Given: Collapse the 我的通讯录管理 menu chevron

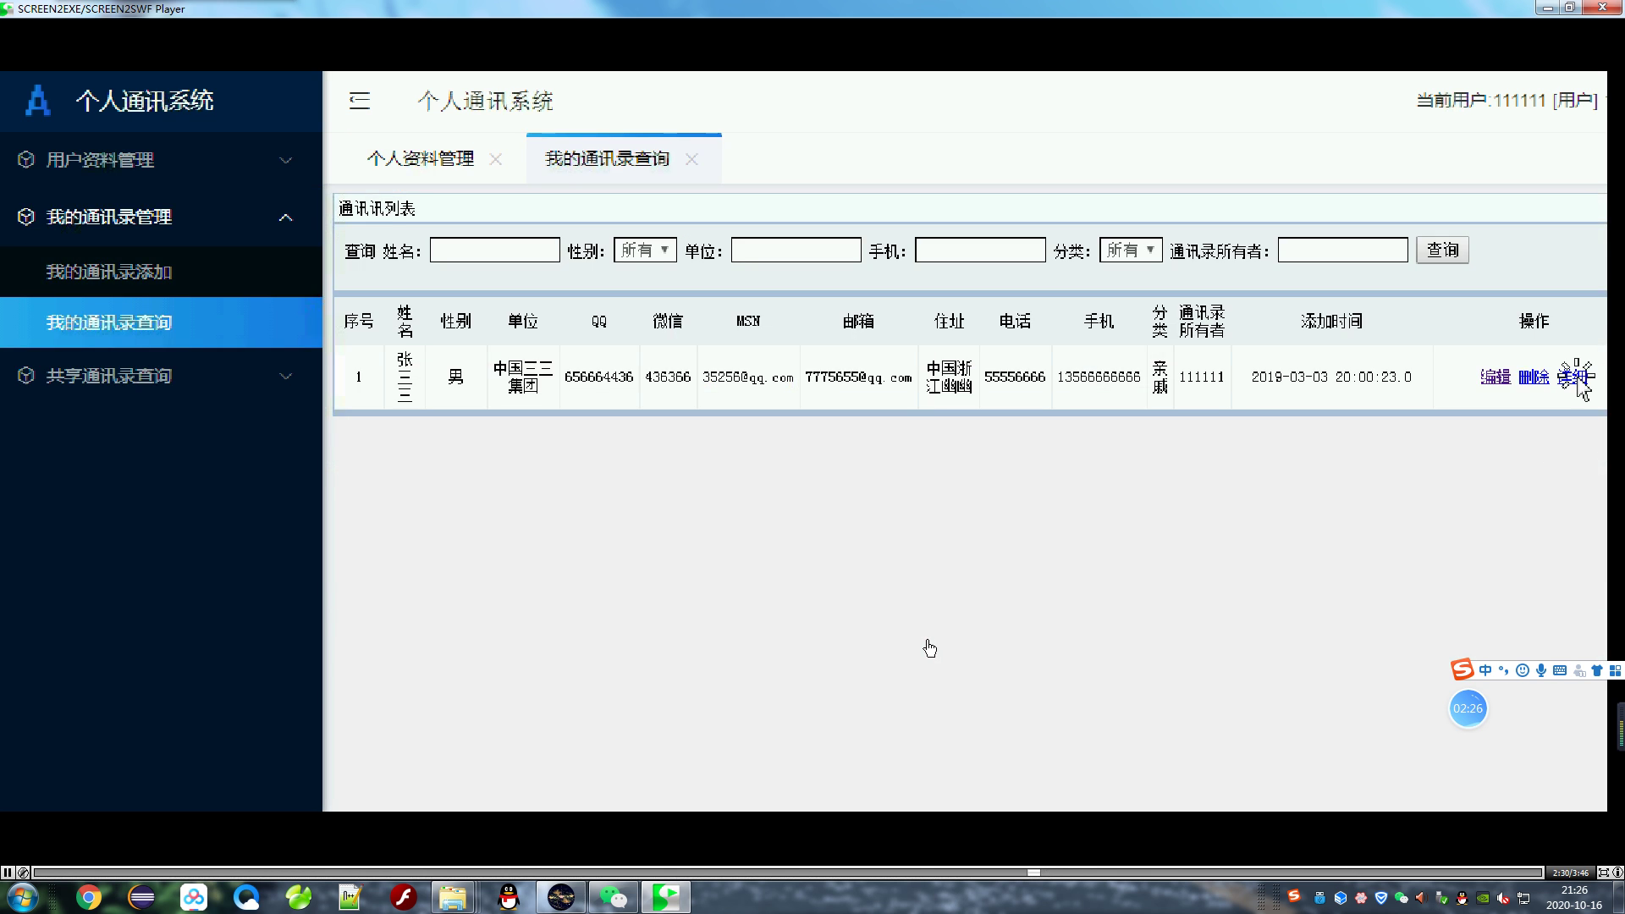Looking at the screenshot, I should coord(286,217).
